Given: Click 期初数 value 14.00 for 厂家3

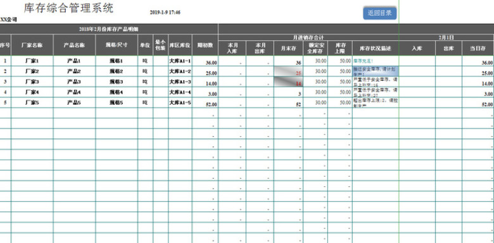Looking at the screenshot, I should (x=205, y=81).
